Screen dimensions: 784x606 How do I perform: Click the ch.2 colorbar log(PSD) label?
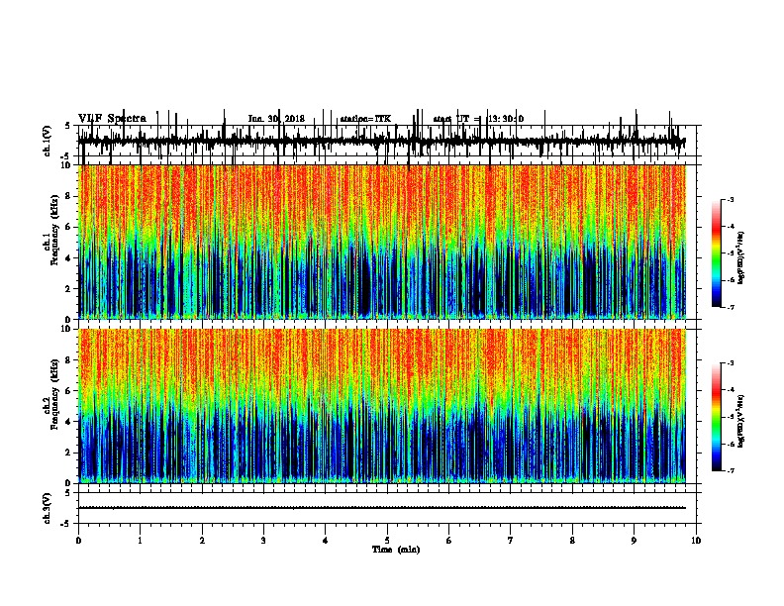coord(741,421)
